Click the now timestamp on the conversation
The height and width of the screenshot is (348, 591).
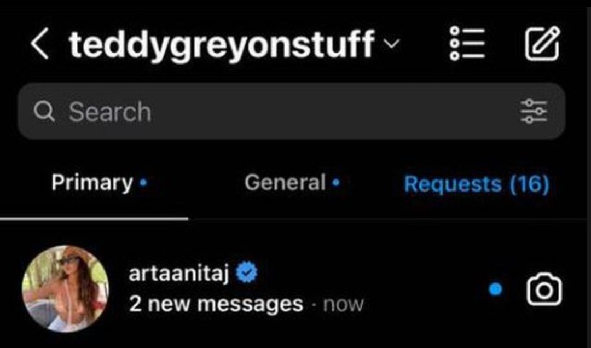(343, 305)
